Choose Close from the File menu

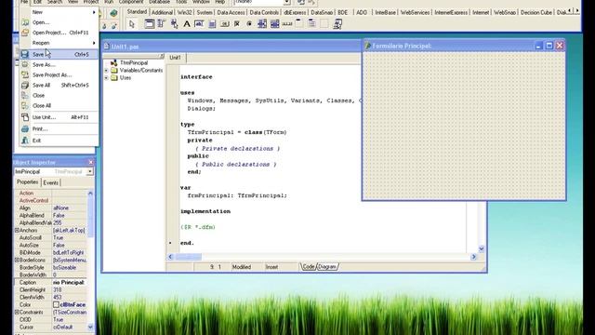pyautogui.click(x=59, y=95)
